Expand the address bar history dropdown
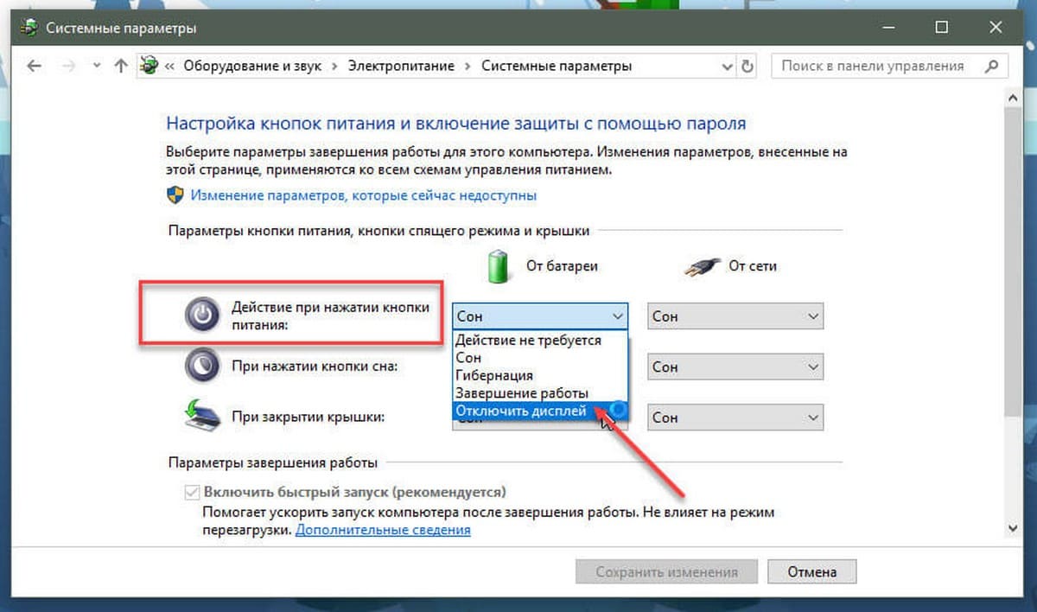The height and width of the screenshot is (612, 1037). (728, 66)
